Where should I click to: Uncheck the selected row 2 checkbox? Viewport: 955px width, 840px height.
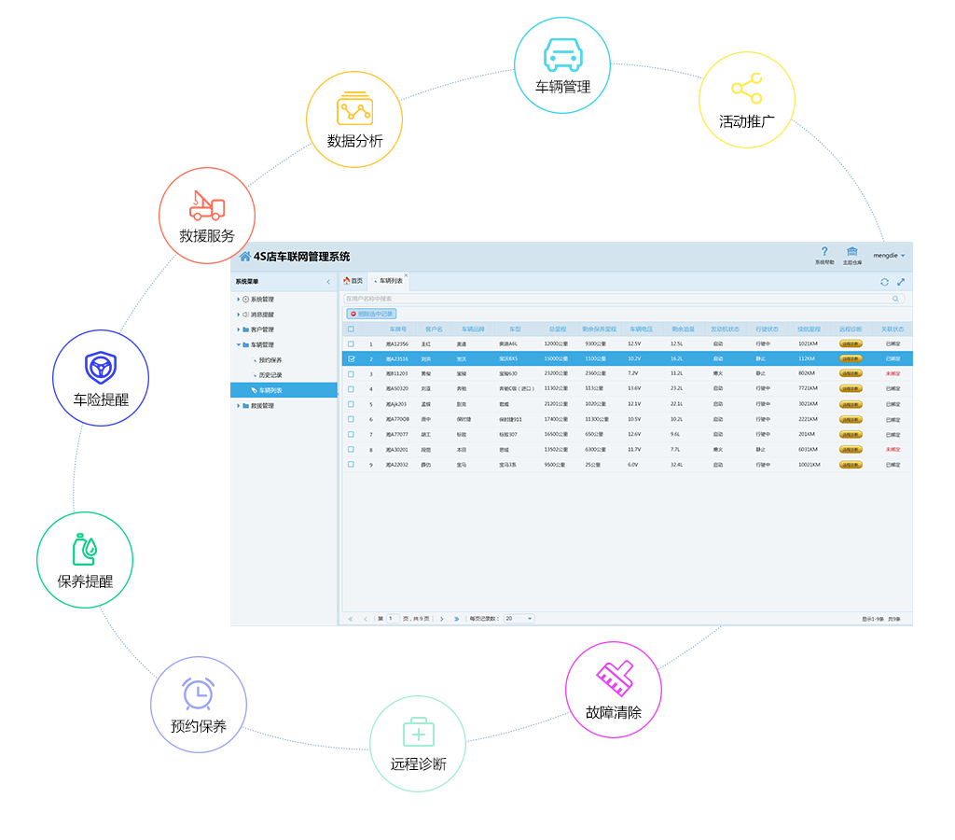click(x=351, y=359)
